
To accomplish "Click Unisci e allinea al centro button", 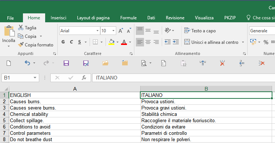I will [211, 42].
